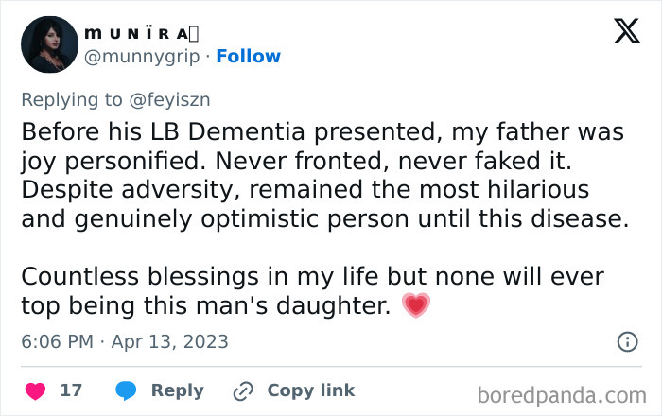Image resolution: width=662 pixels, height=416 pixels.
Task: Open the 6:06 PM Apr 13, 2023 timestamp
Action: click(125, 341)
